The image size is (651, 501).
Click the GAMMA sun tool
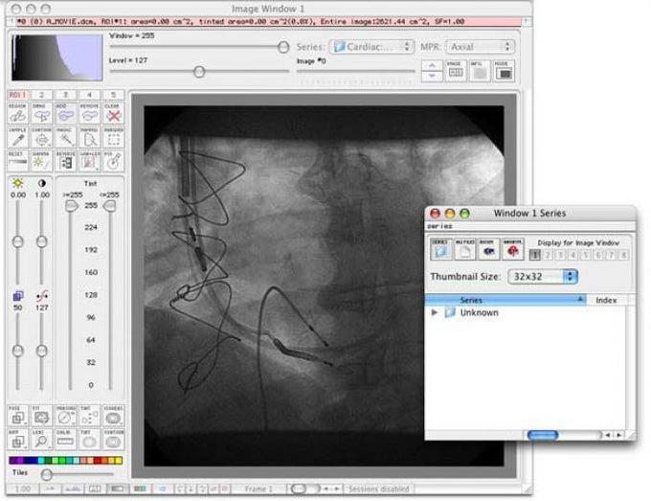(41, 161)
